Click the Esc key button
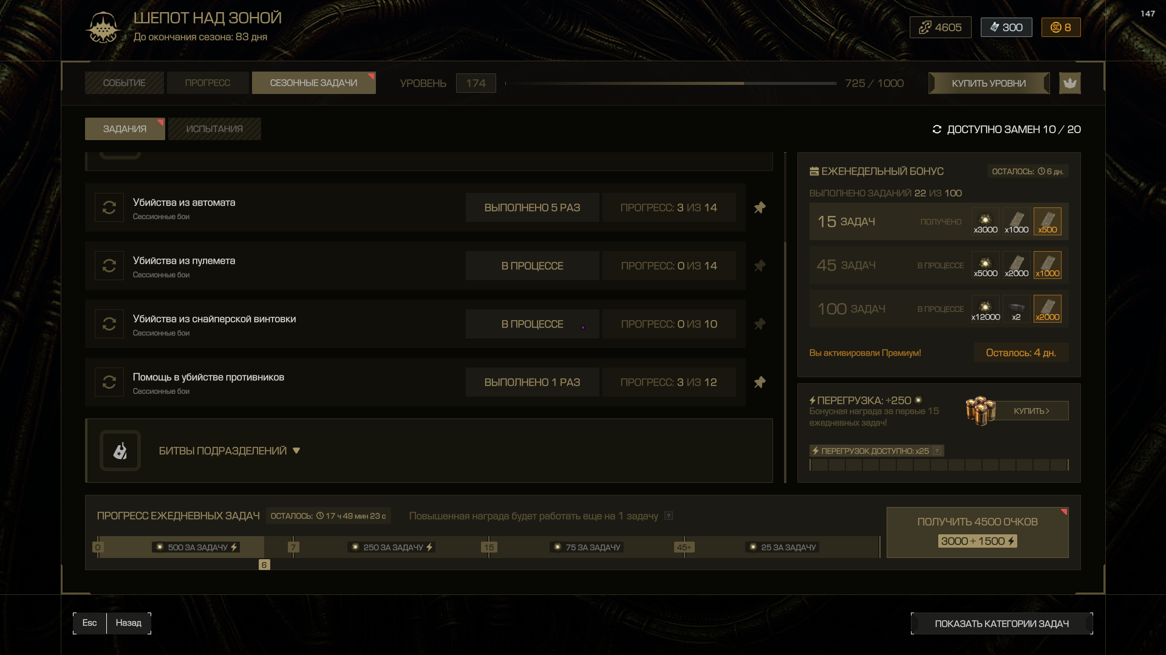The height and width of the screenshot is (655, 1166). pyautogui.click(x=90, y=623)
